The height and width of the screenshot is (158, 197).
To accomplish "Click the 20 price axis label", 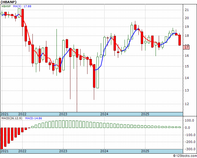I will 187,18.
